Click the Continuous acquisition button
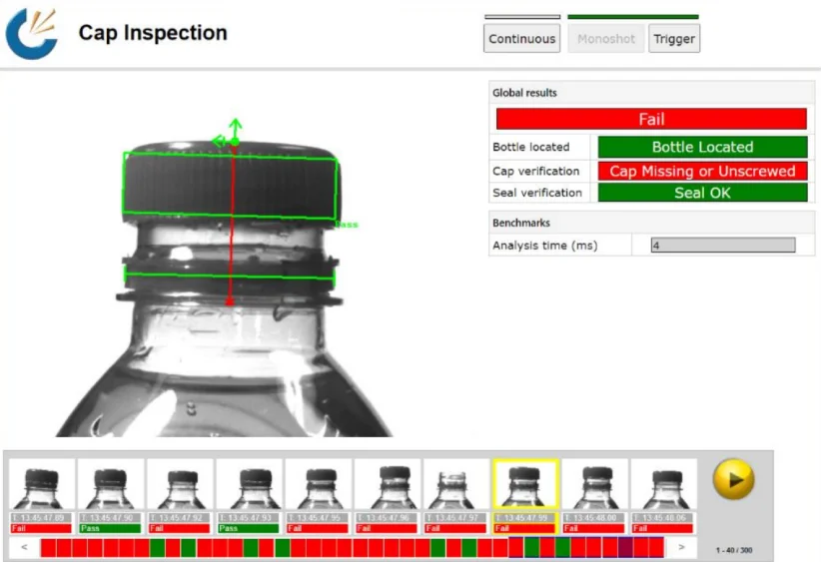Screen dimensions: 821x562 tap(522, 39)
